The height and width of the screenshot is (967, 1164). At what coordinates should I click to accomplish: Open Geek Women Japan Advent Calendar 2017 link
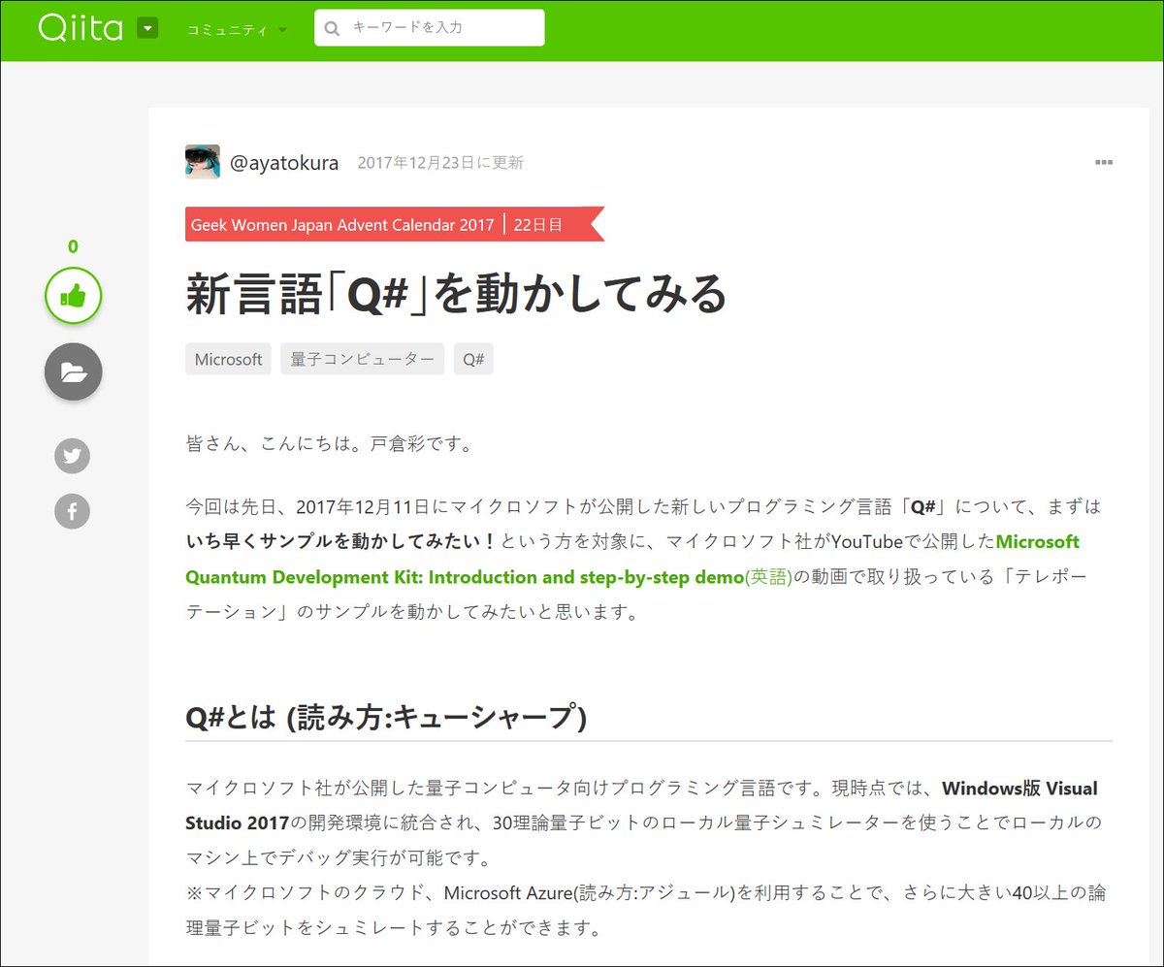click(x=342, y=224)
